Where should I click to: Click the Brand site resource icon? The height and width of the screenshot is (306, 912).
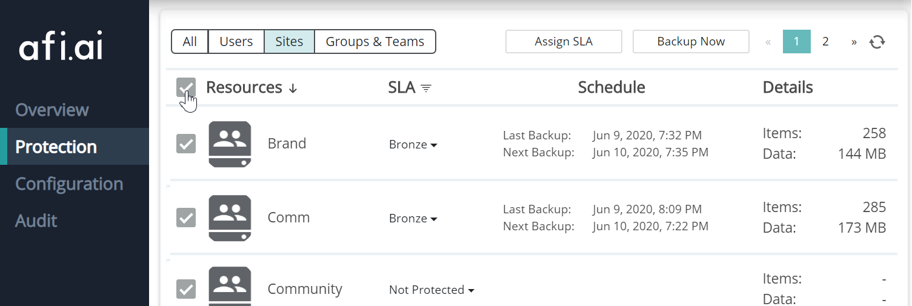click(230, 144)
